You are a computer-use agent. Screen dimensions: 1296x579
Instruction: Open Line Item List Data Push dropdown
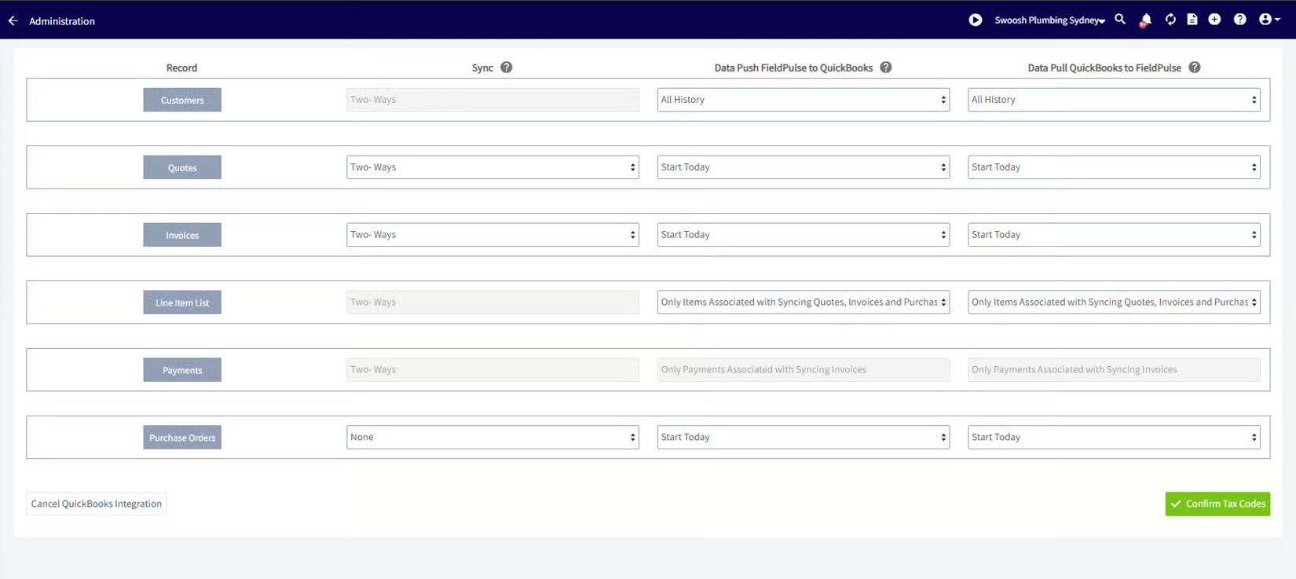pyautogui.click(x=804, y=302)
